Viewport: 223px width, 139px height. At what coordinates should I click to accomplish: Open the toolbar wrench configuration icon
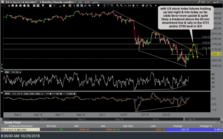[151, 6]
